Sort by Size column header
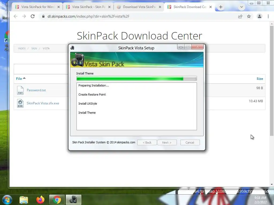The height and width of the screenshot is (205, 274). 260,79
